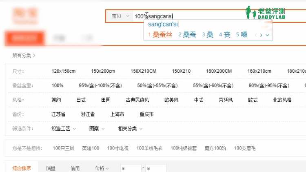Expand the IME candidate list

[267, 35]
